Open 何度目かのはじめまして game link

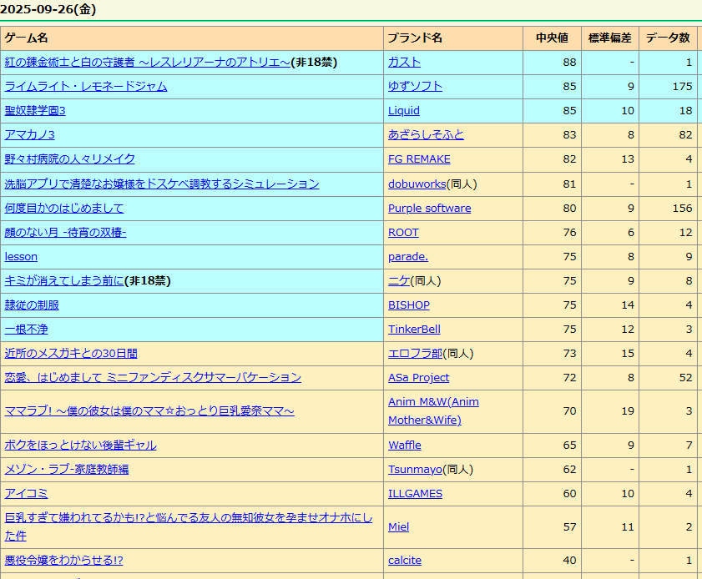pos(64,208)
